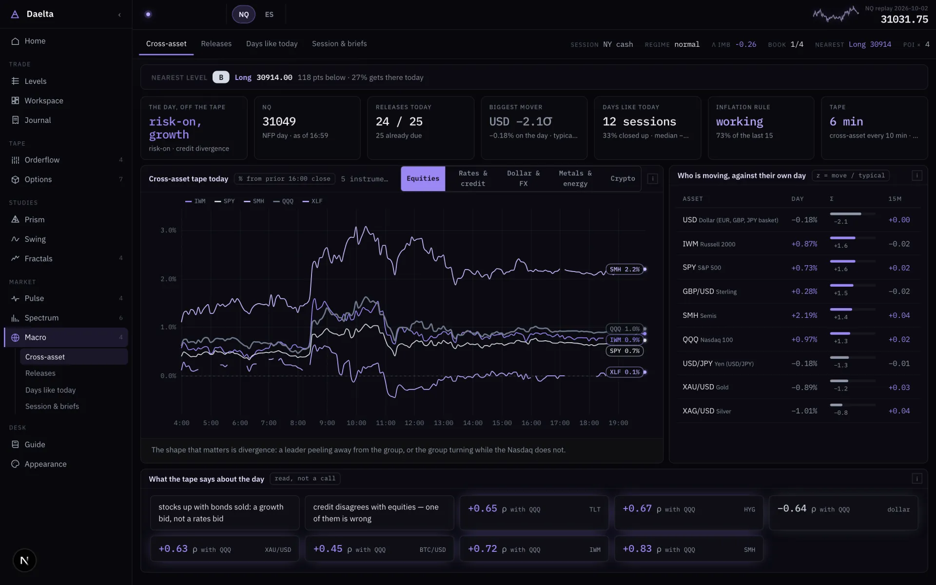Switch instrument to ES
The height and width of the screenshot is (585, 936).
[x=269, y=15]
